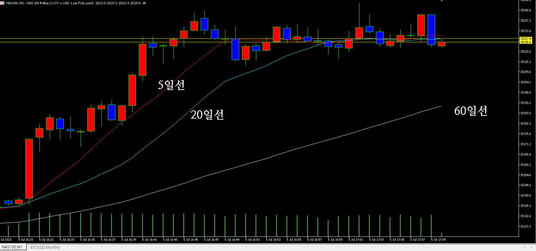
Task: Click the 5 Jul 16:45 time label
Action: (191, 240)
